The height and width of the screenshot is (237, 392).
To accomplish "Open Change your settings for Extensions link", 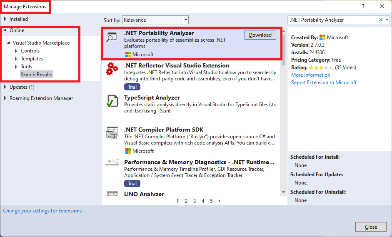I will [42, 211].
